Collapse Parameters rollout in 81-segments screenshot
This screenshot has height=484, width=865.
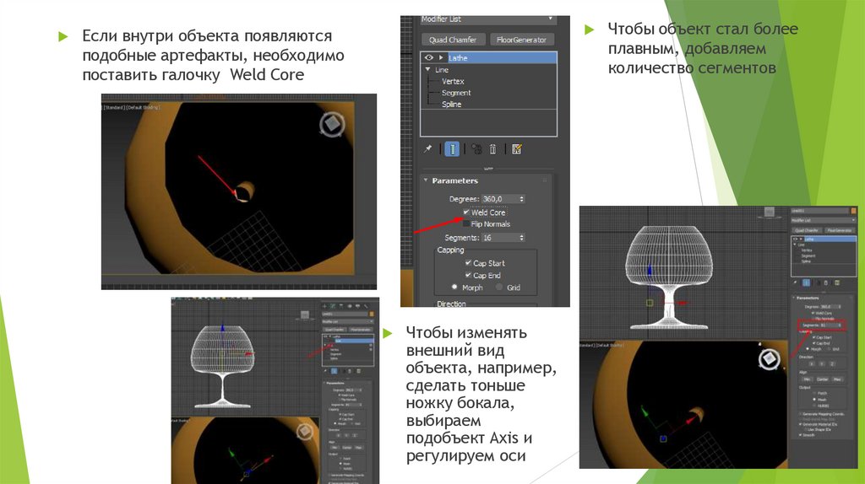(x=794, y=298)
